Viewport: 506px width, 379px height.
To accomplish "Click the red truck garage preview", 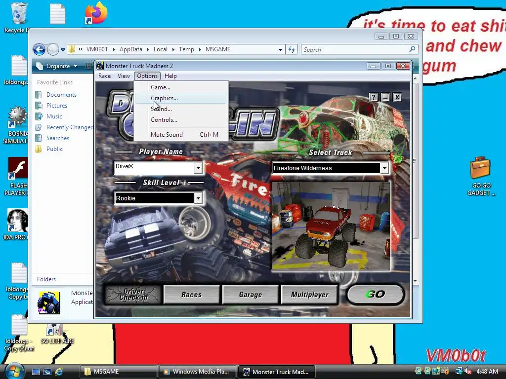I will tap(331, 226).
